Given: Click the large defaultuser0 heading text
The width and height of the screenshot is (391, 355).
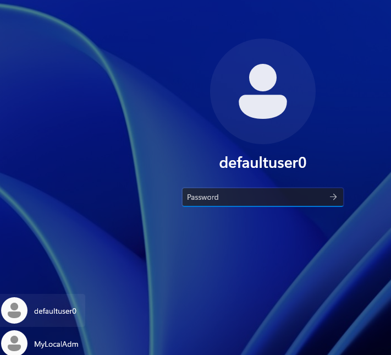Looking at the screenshot, I should coord(262,162).
